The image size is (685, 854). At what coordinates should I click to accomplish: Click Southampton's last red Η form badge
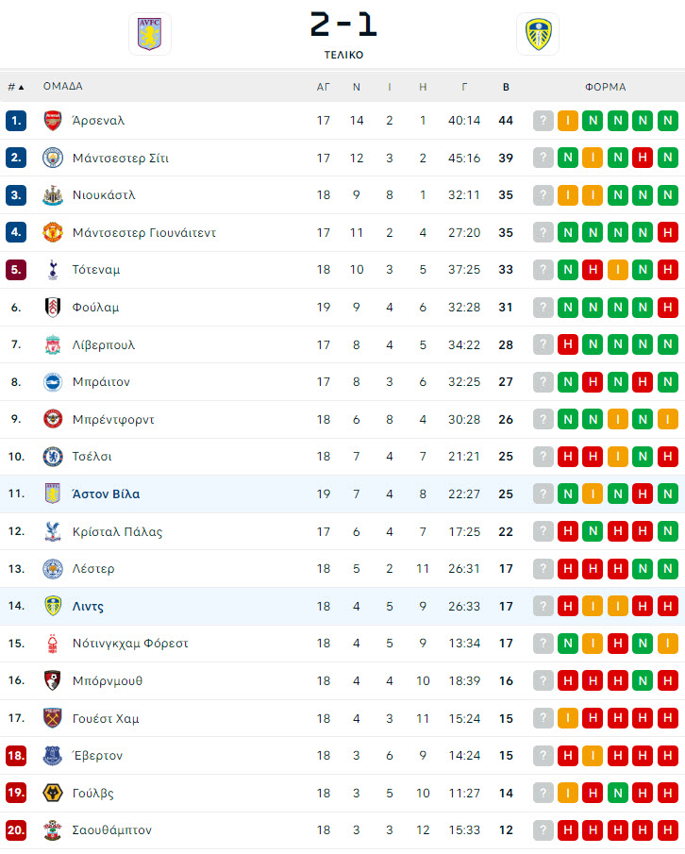click(668, 830)
